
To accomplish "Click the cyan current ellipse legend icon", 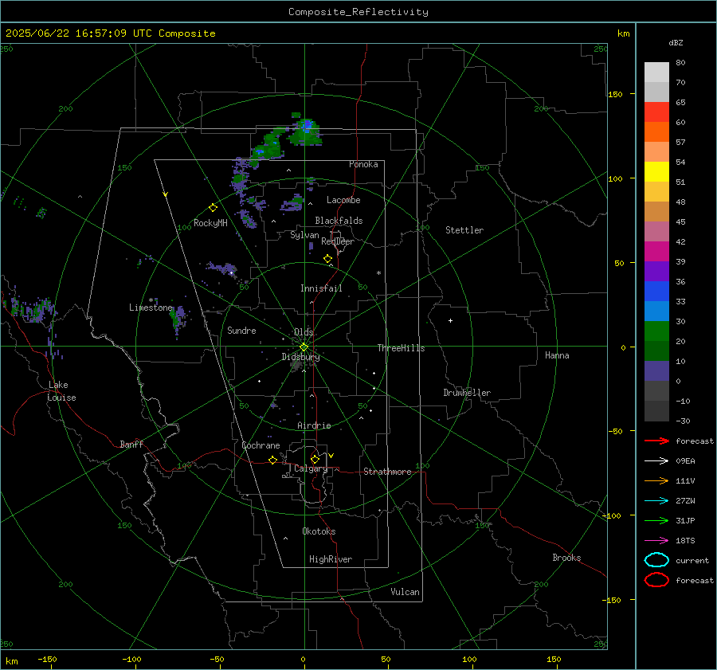I will 656,560.
